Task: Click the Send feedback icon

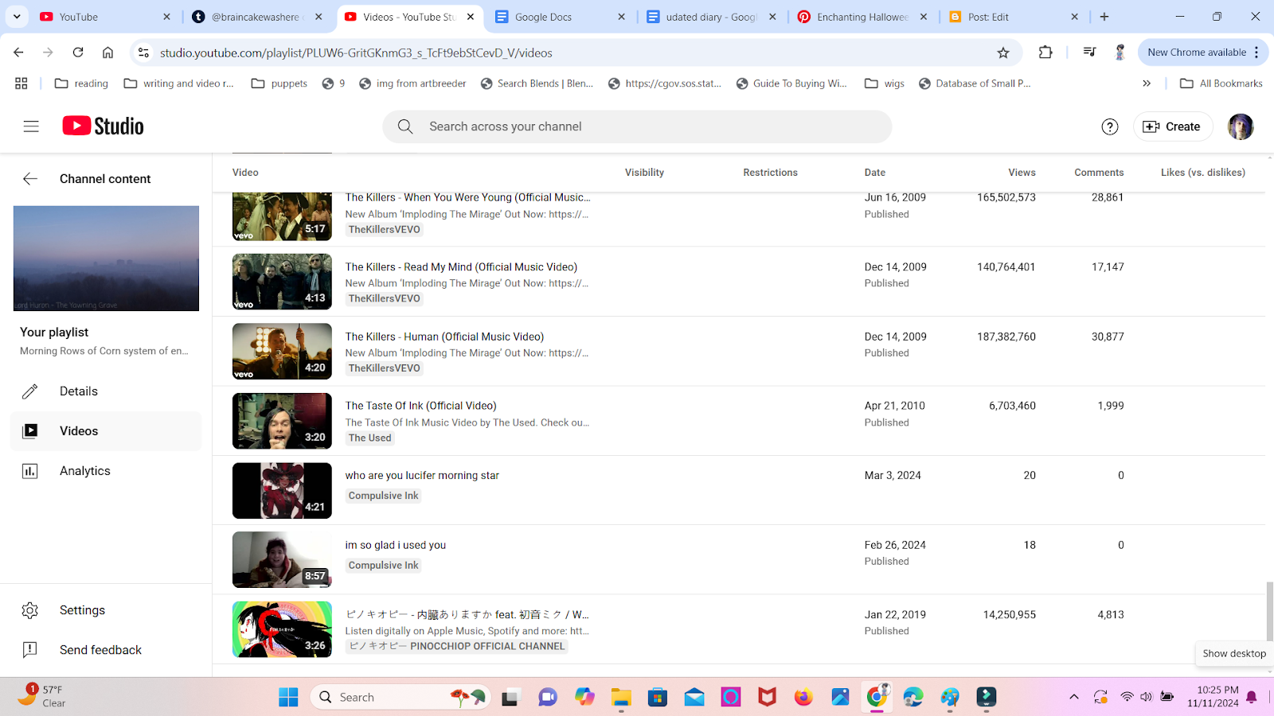Action: [x=30, y=650]
